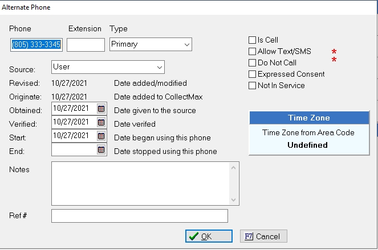Select the Ref # input field

(139, 216)
